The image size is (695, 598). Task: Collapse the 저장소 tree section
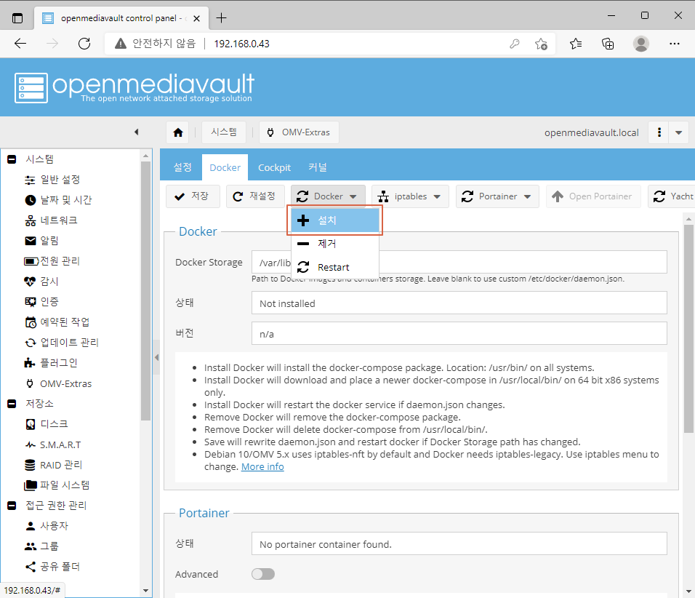12,404
